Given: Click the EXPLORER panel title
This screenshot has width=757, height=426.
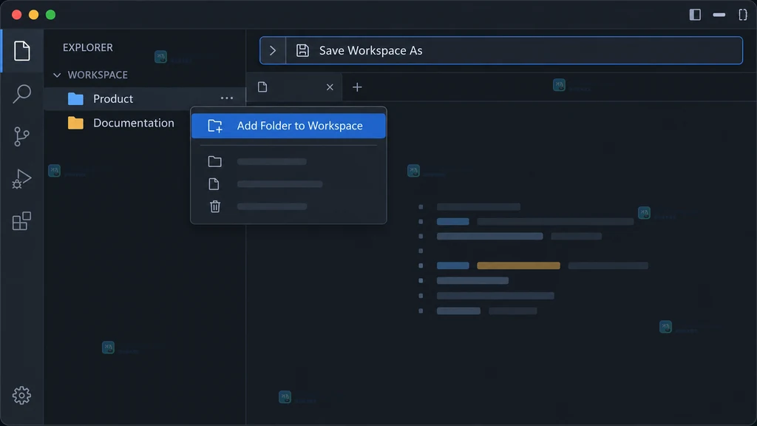Looking at the screenshot, I should [88, 47].
